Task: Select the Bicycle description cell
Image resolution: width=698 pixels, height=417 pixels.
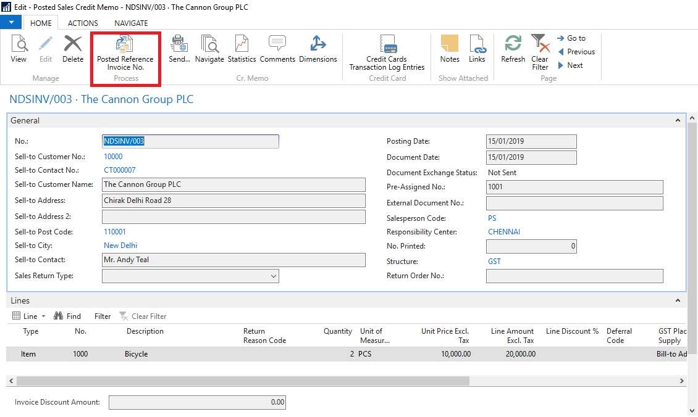Action: 137,354
